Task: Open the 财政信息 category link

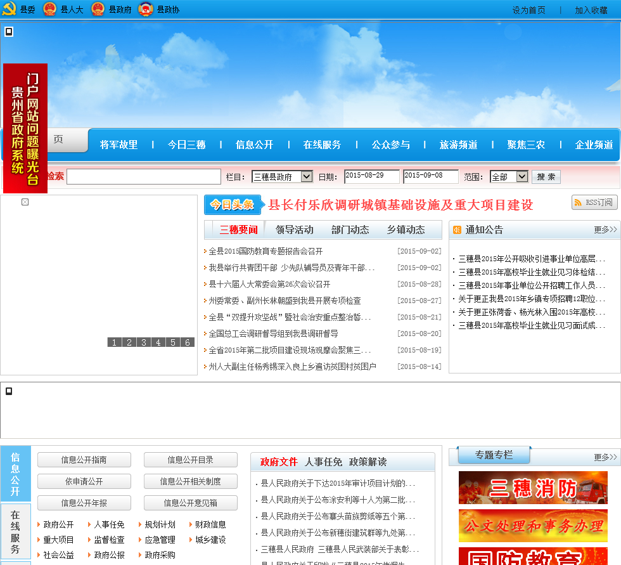Action: 210,524
